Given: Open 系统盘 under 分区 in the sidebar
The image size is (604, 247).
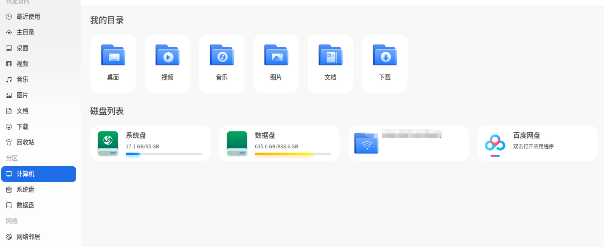Looking at the screenshot, I should (x=39, y=190).
